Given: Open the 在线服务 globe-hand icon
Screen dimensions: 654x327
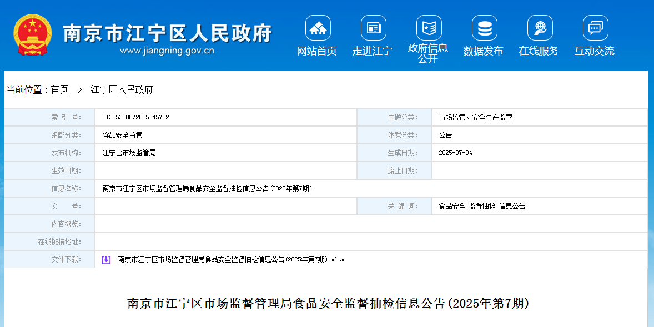Looking at the screenshot, I should [x=540, y=28].
